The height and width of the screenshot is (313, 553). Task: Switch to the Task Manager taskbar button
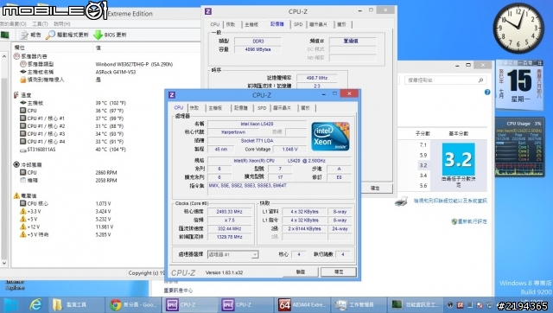click(359, 304)
